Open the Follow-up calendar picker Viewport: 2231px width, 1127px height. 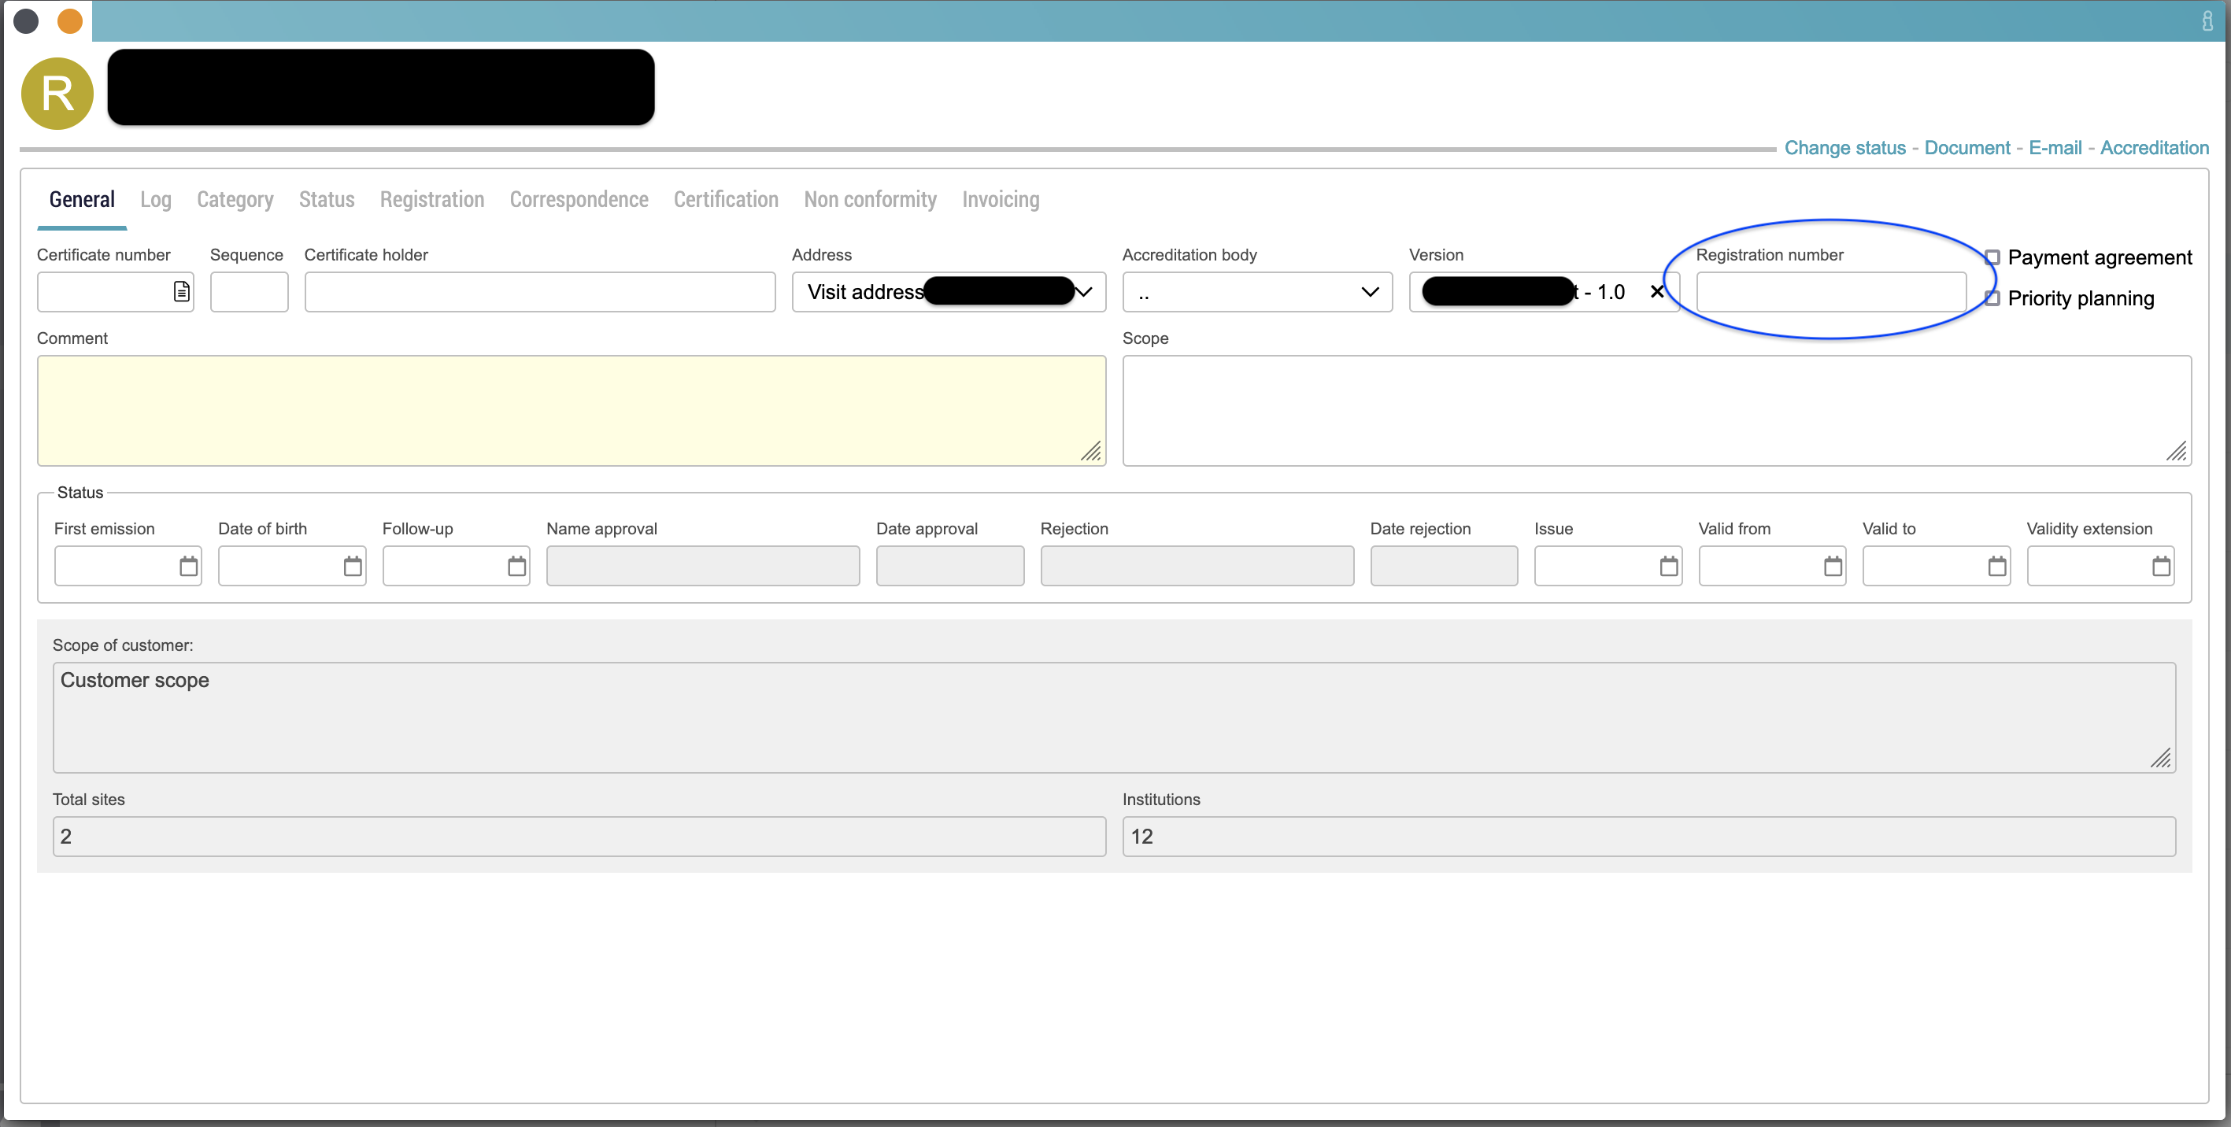[516, 566]
